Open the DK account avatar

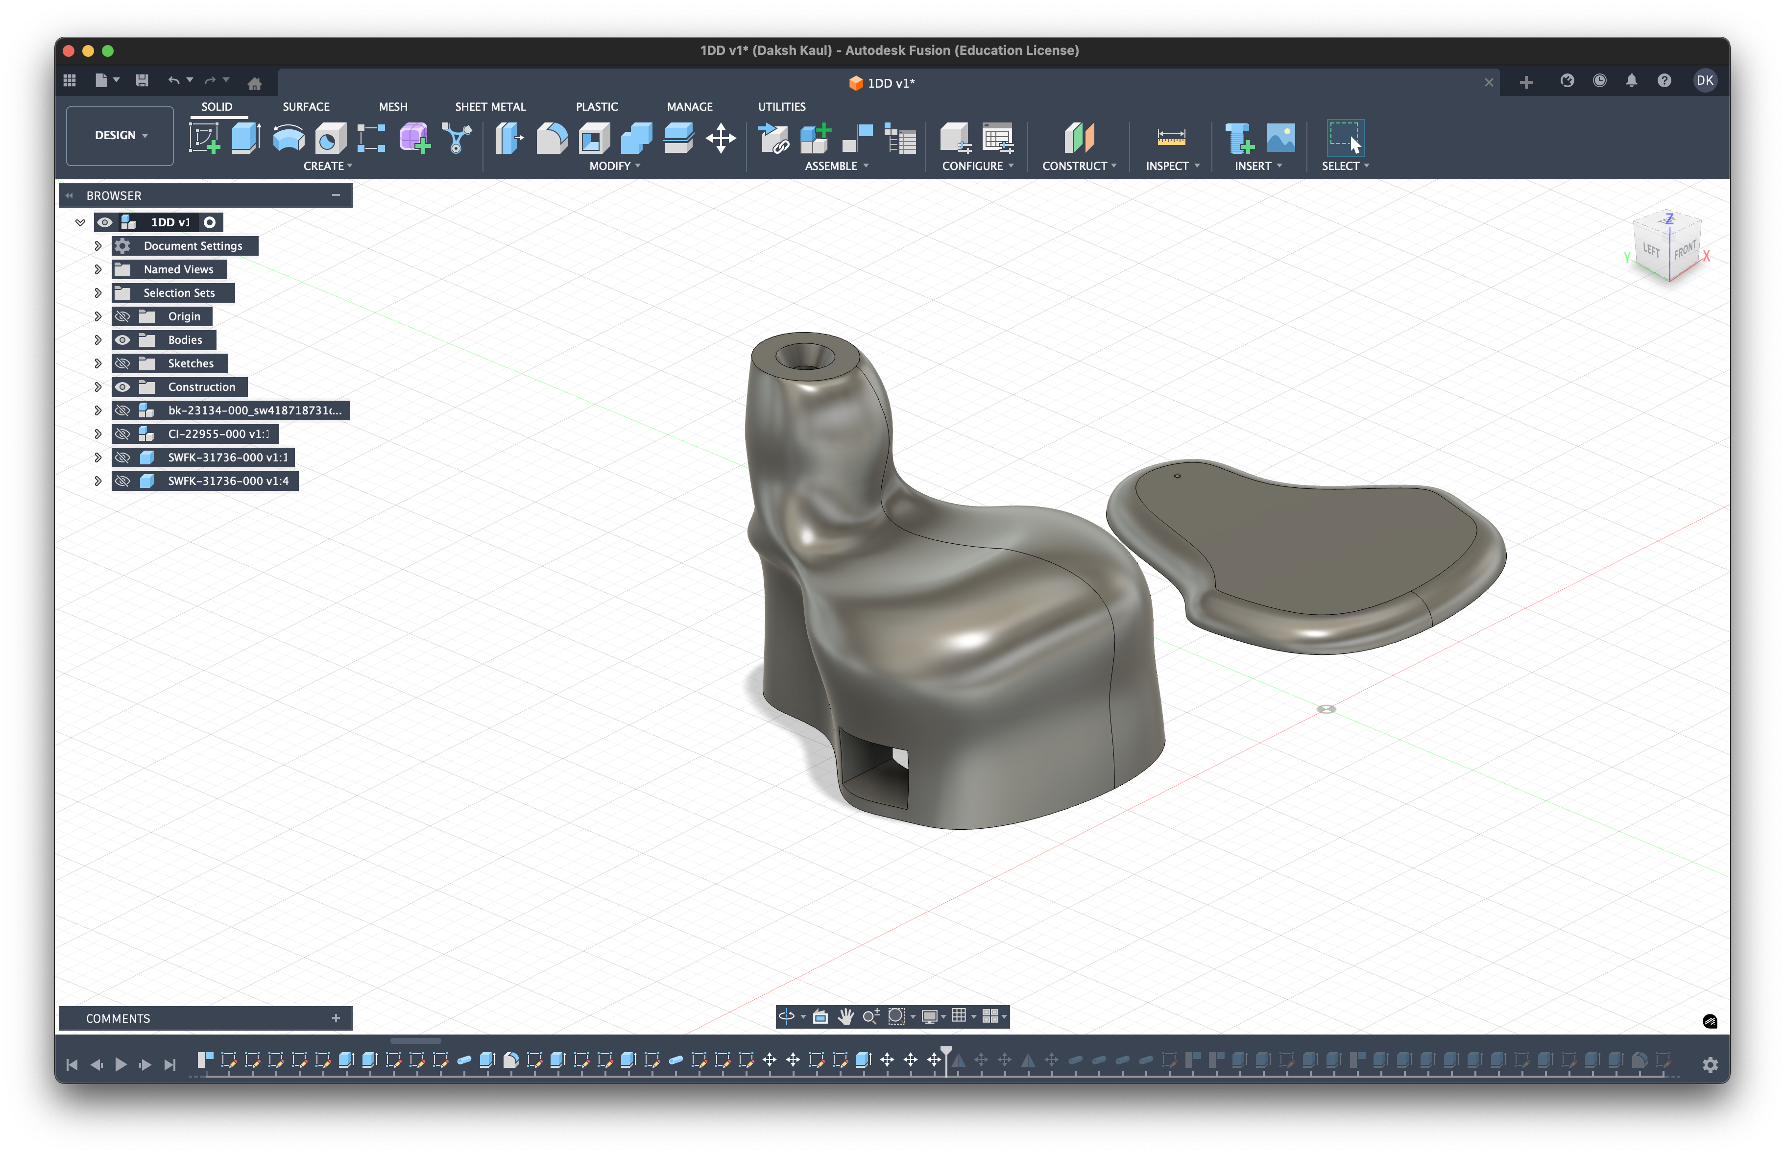pos(1705,80)
